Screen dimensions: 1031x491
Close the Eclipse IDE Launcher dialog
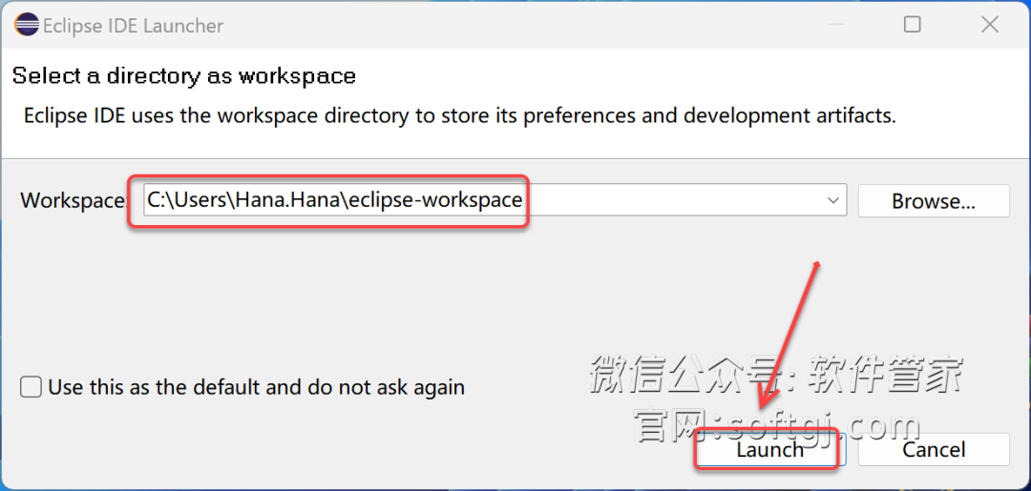(x=990, y=25)
